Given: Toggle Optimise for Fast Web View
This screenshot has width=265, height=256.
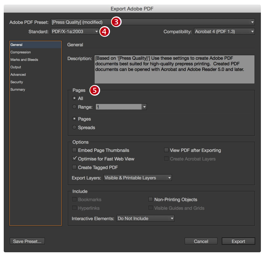Looking at the screenshot, I should [74, 159].
